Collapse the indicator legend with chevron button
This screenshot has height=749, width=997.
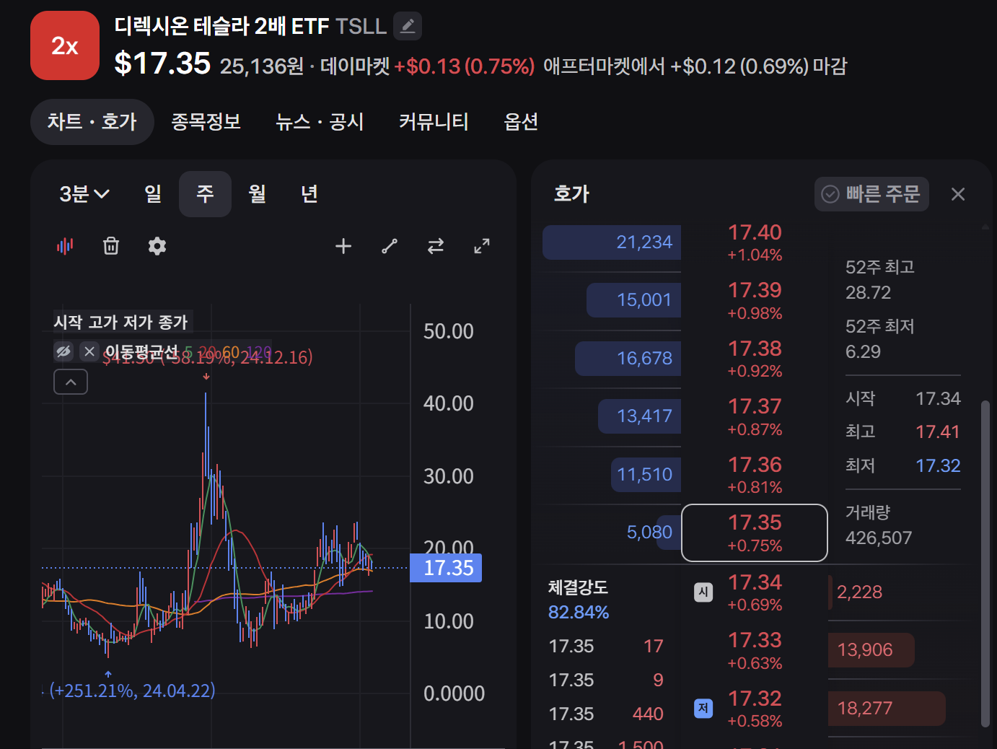point(71,382)
